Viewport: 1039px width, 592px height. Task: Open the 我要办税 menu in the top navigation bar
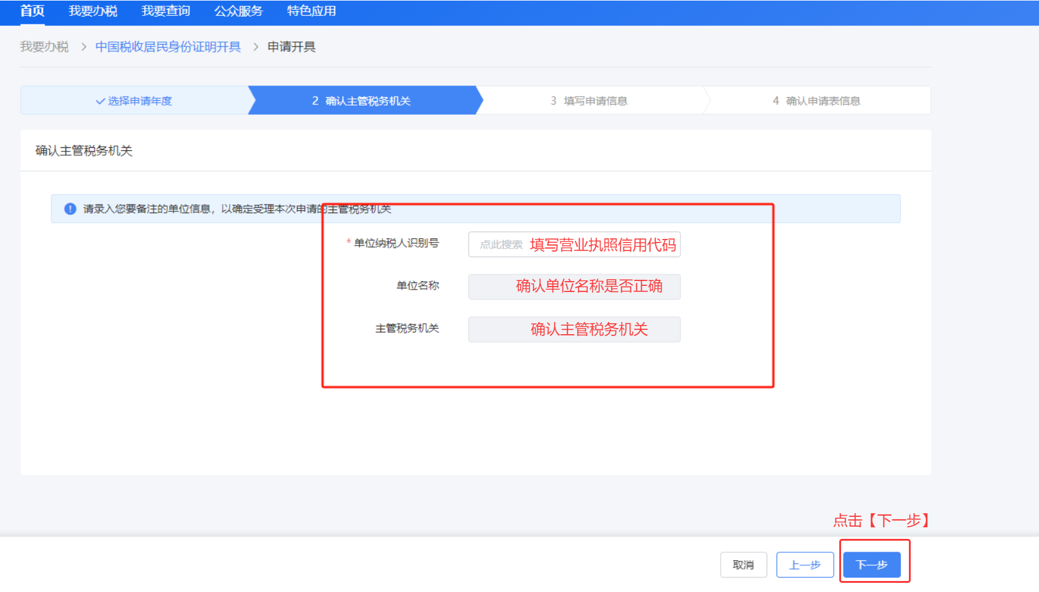(x=93, y=11)
